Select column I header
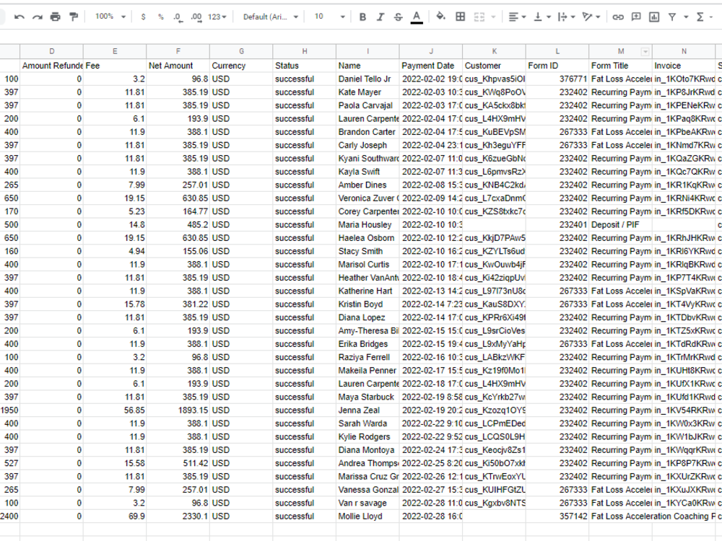The height and width of the screenshot is (541, 722). click(x=367, y=51)
